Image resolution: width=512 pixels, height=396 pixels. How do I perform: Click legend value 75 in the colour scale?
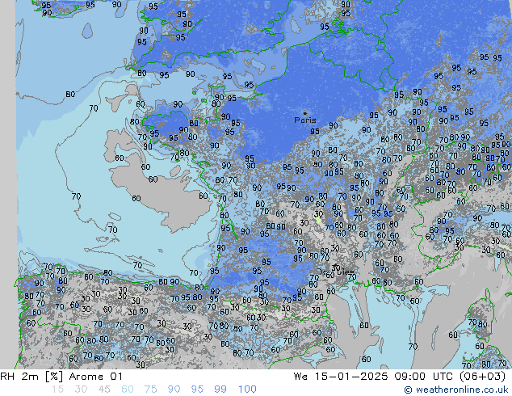[x=150, y=390]
